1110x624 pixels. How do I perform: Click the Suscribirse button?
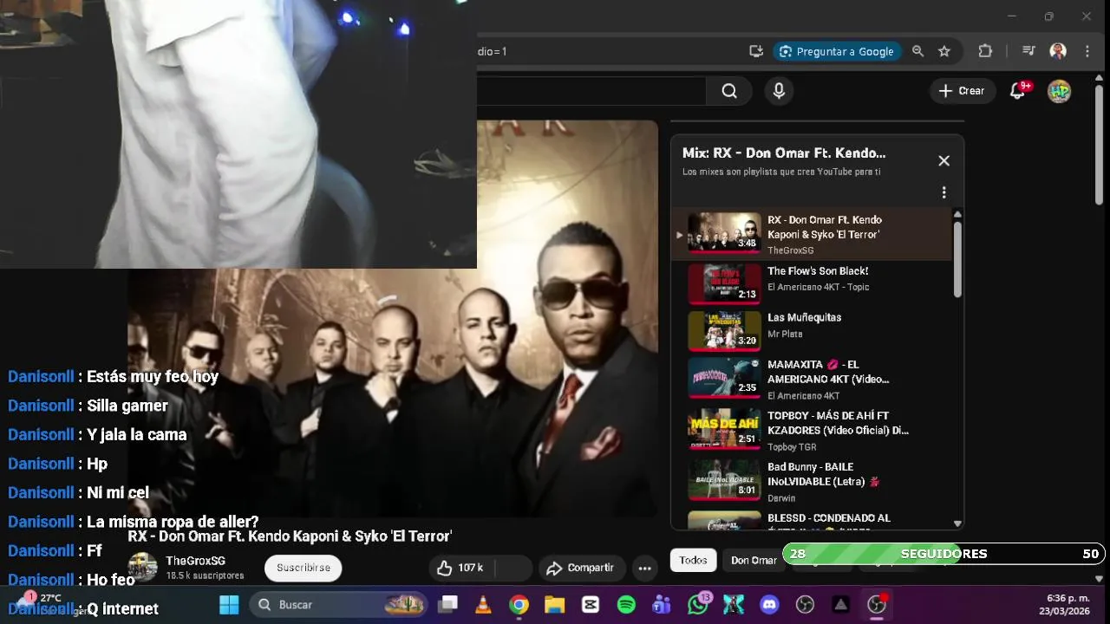coord(304,568)
